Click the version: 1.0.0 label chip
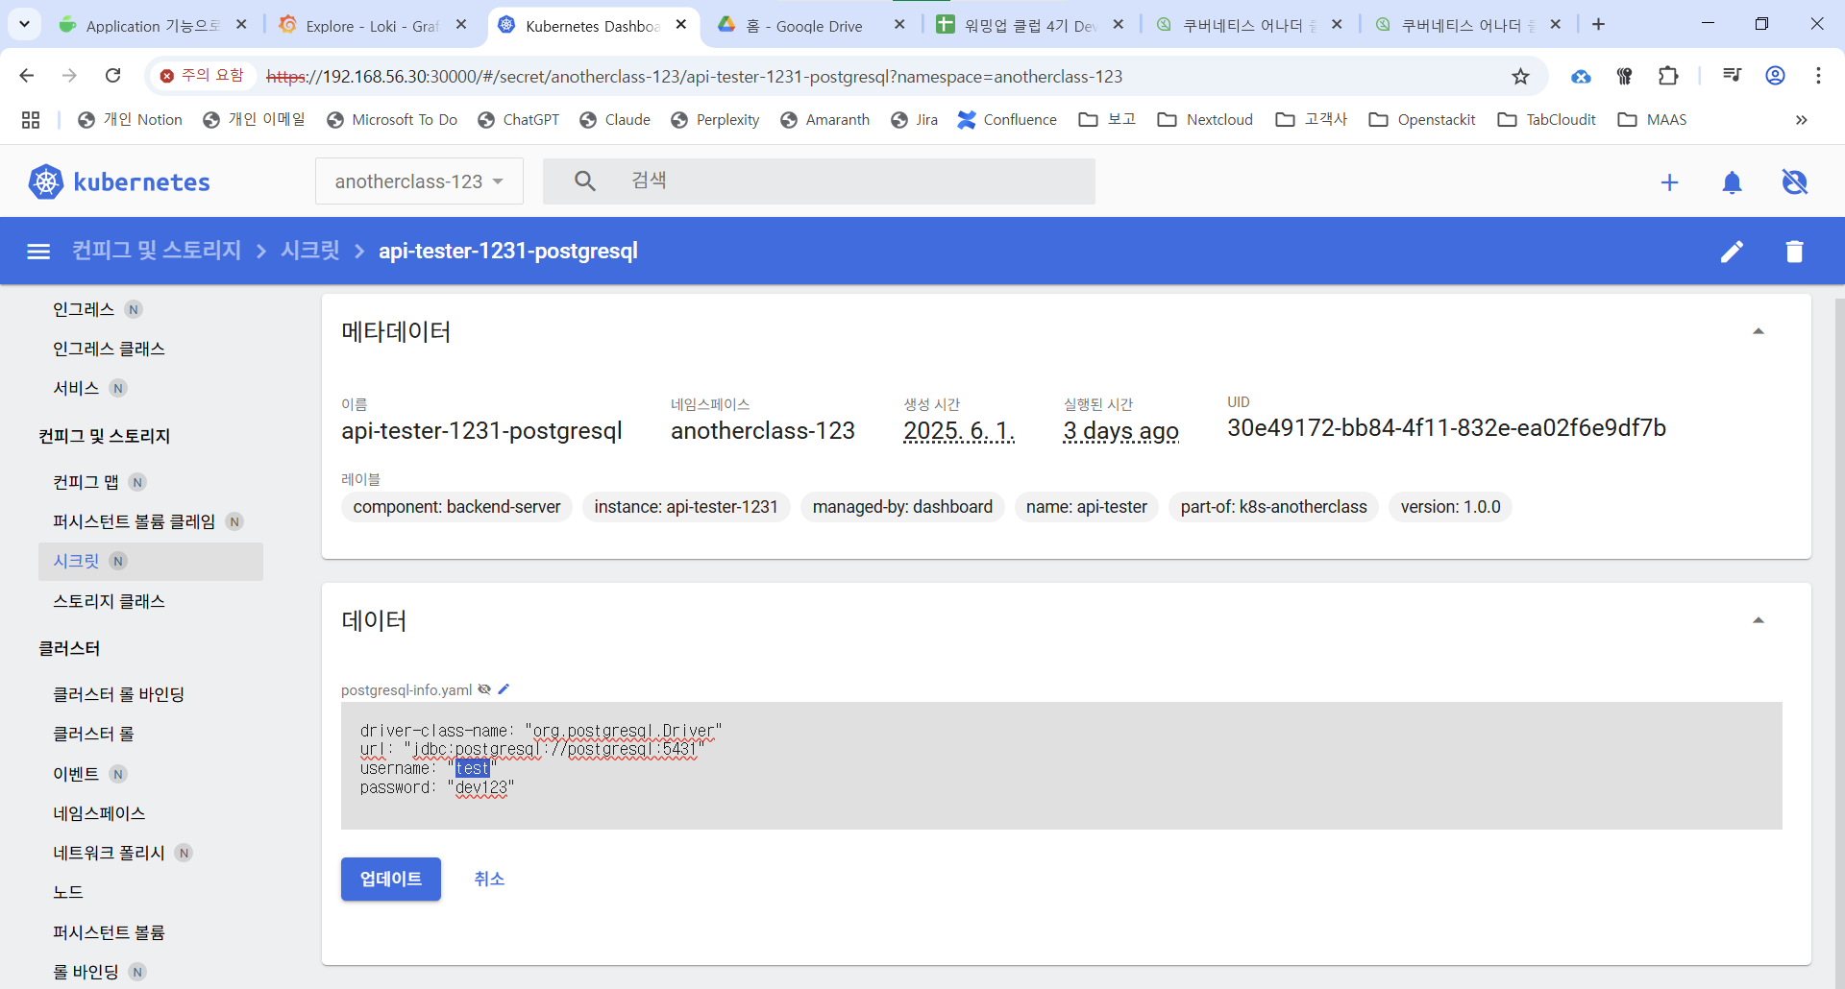 (x=1450, y=507)
